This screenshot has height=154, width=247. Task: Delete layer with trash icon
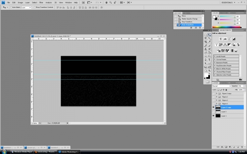[242, 147]
